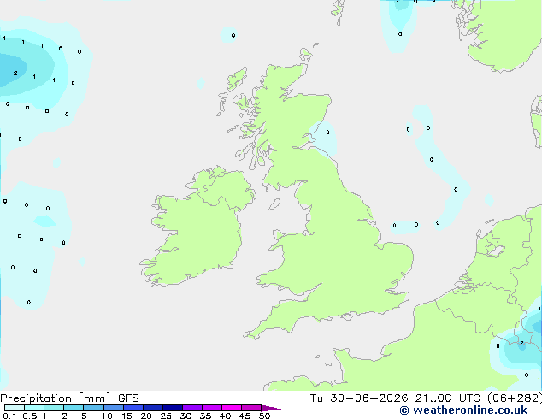This screenshot has height=419, width=542.
Task: Click the '0.1' legend scale label
Action: (x=9, y=416)
